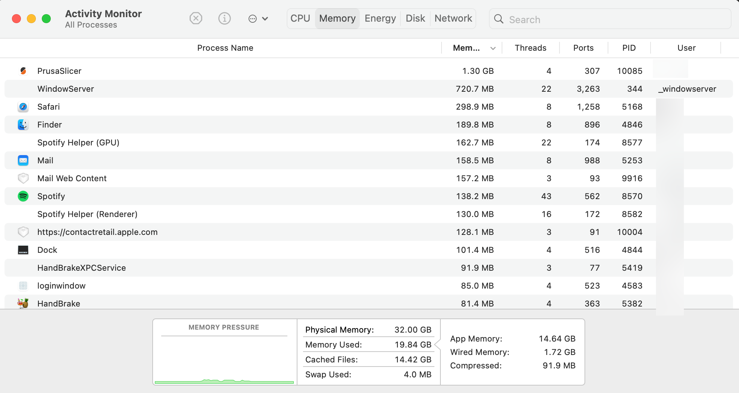The height and width of the screenshot is (393, 739).
Task: Click the Mail Web Content shield icon
Action: (23, 178)
